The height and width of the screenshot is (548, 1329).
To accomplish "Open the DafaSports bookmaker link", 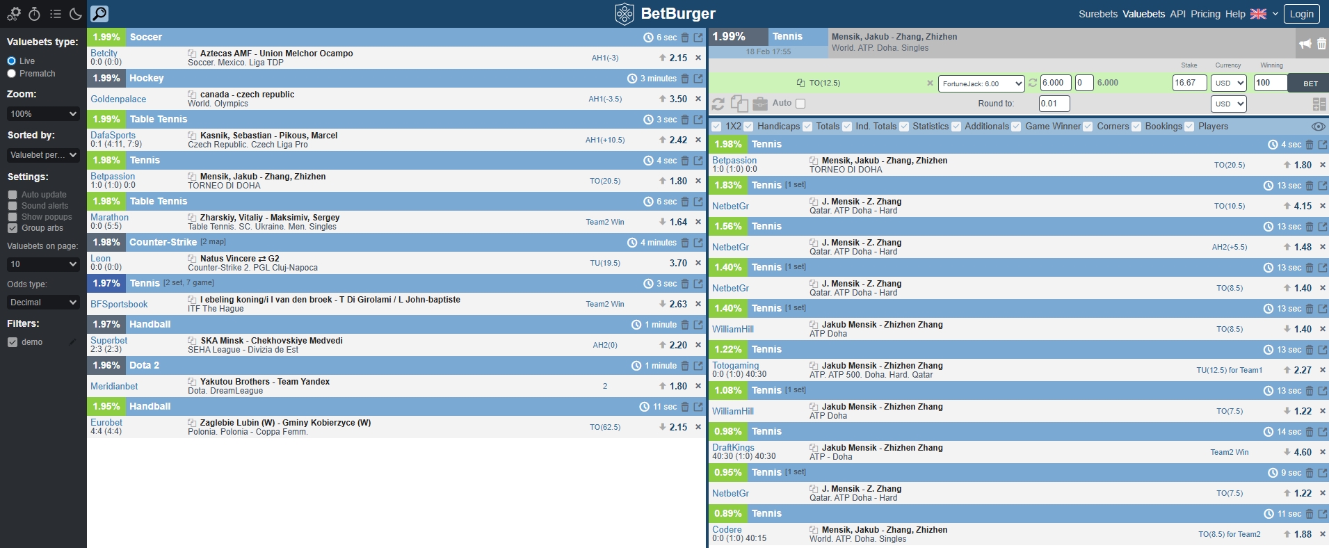I will (113, 136).
